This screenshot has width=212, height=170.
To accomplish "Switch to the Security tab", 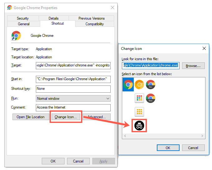I will (x=23, y=18).
